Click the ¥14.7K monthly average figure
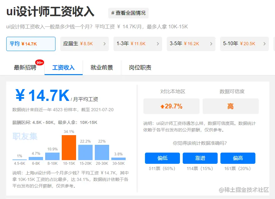 coord(43,95)
